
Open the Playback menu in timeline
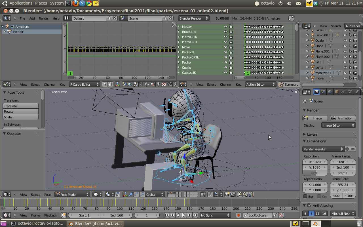(50, 215)
